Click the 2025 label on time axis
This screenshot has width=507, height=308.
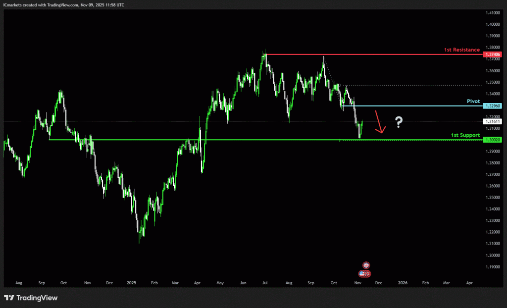coord(131,283)
